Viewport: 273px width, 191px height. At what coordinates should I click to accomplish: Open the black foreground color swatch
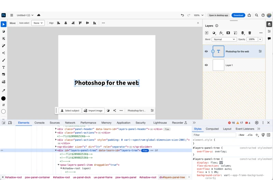(3, 99)
